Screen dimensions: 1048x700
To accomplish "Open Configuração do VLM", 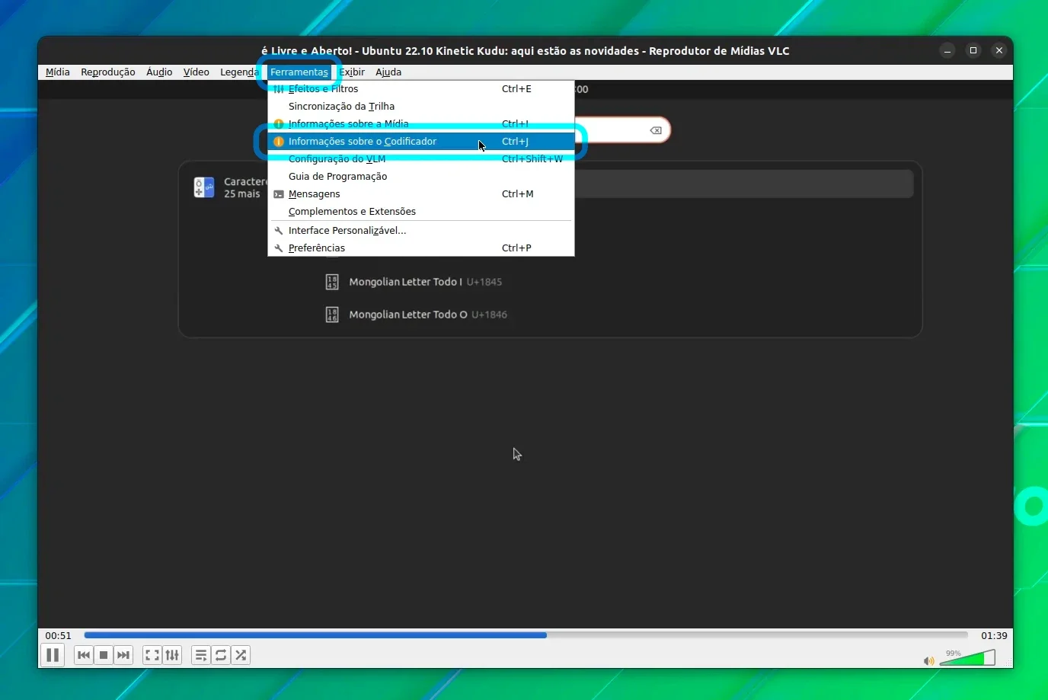I will click(x=421, y=159).
